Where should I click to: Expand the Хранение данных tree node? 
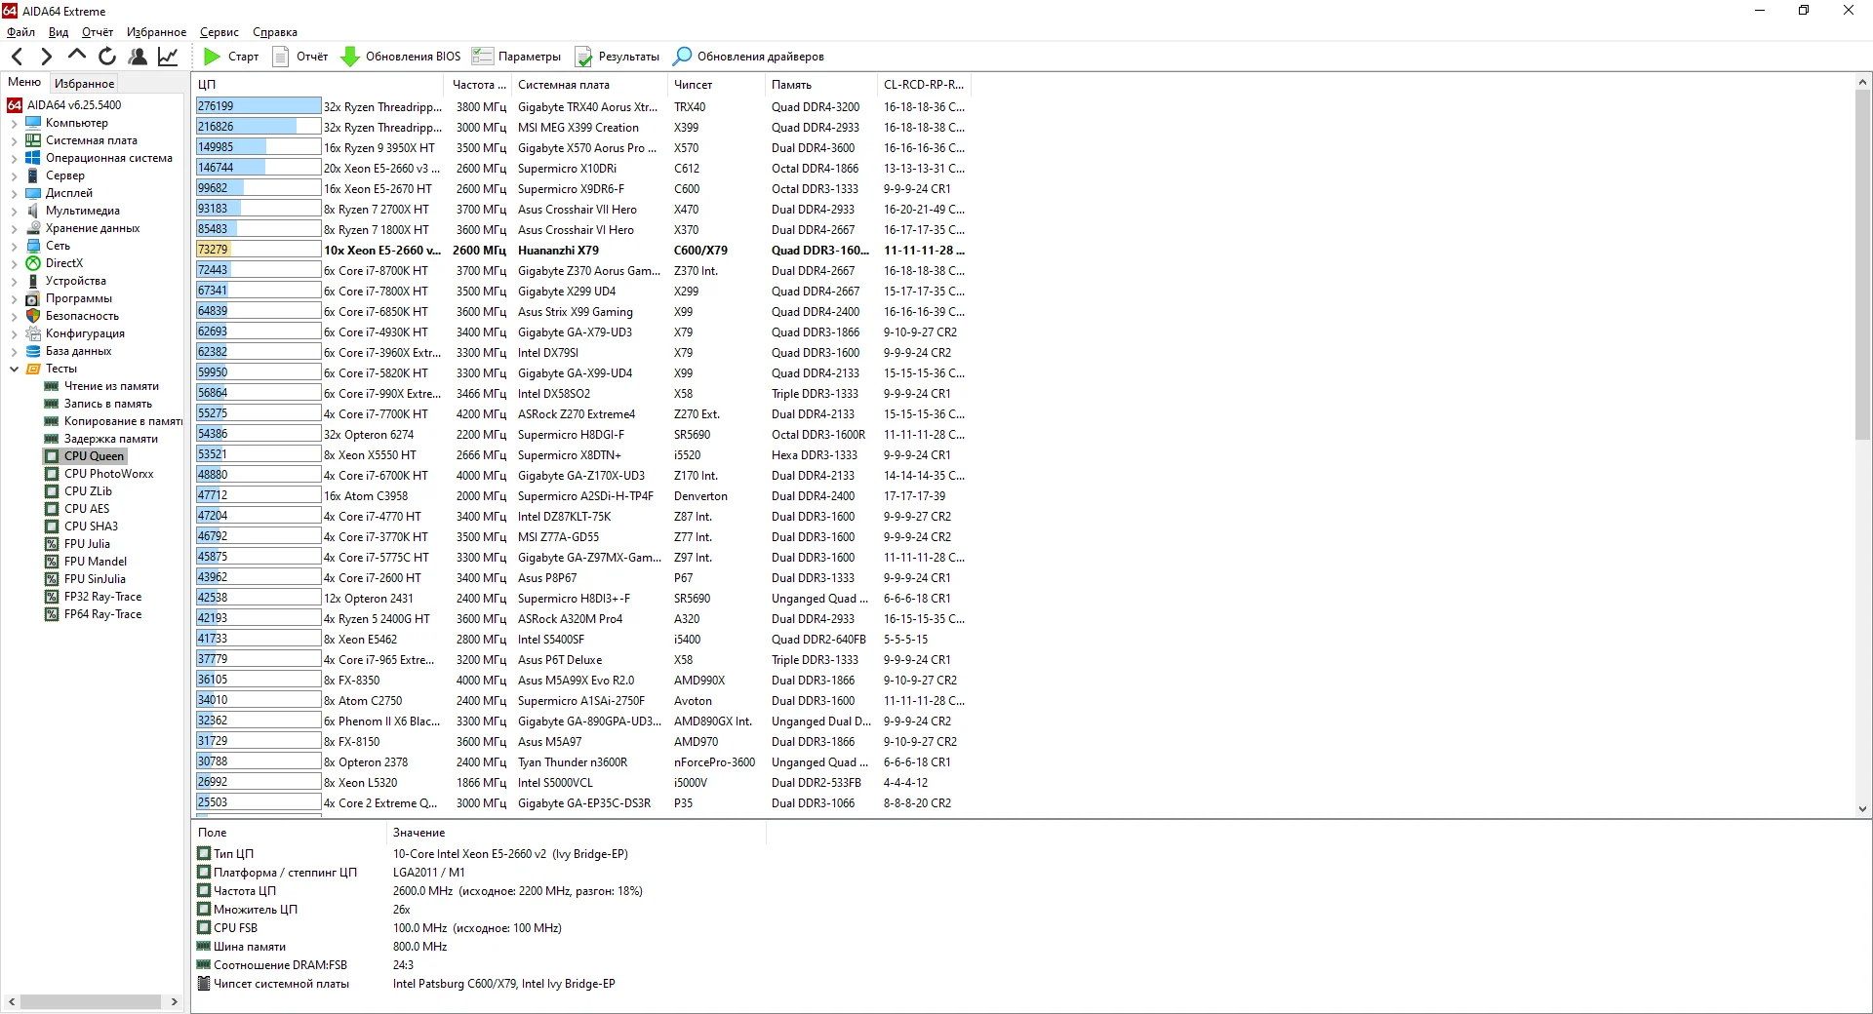tap(14, 229)
